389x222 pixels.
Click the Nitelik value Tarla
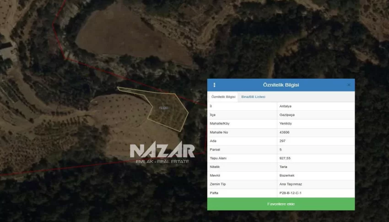pos(283,167)
